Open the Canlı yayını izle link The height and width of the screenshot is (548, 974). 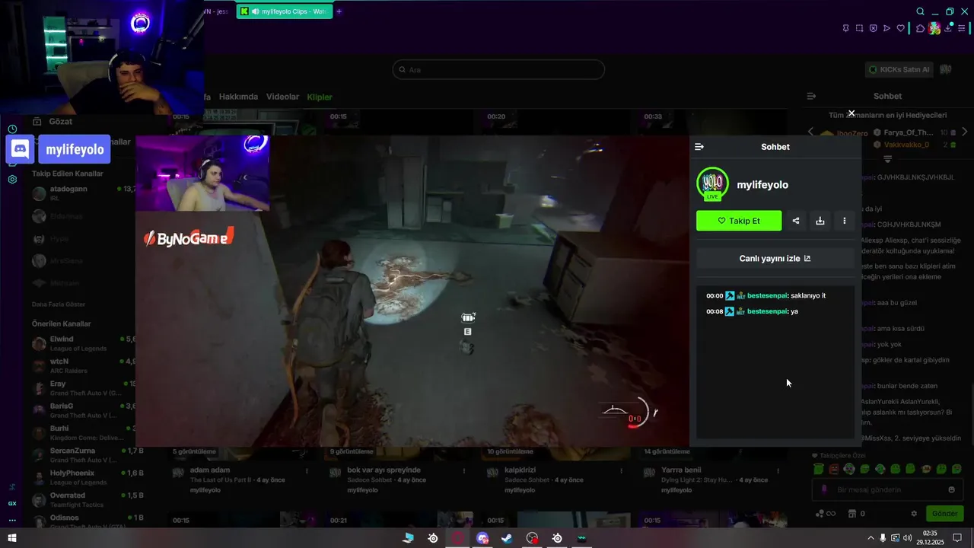tap(775, 258)
